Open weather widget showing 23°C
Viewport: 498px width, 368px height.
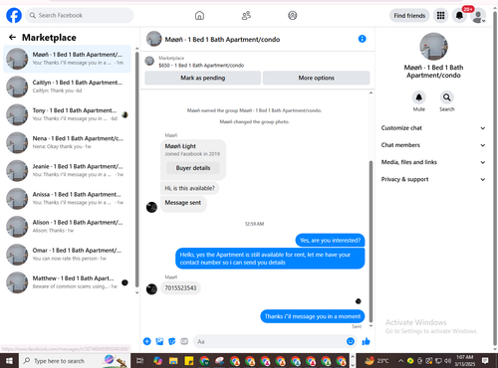click(x=376, y=361)
